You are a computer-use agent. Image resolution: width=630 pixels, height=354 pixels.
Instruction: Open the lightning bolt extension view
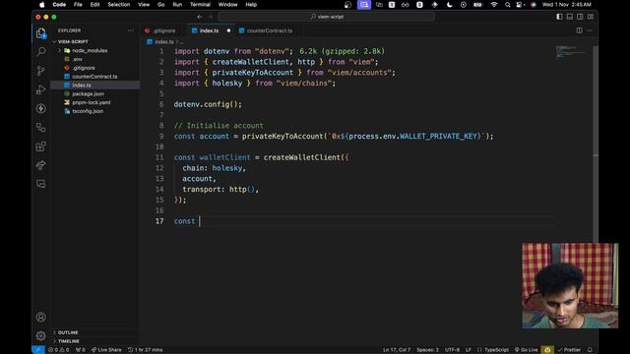point(41,108)
